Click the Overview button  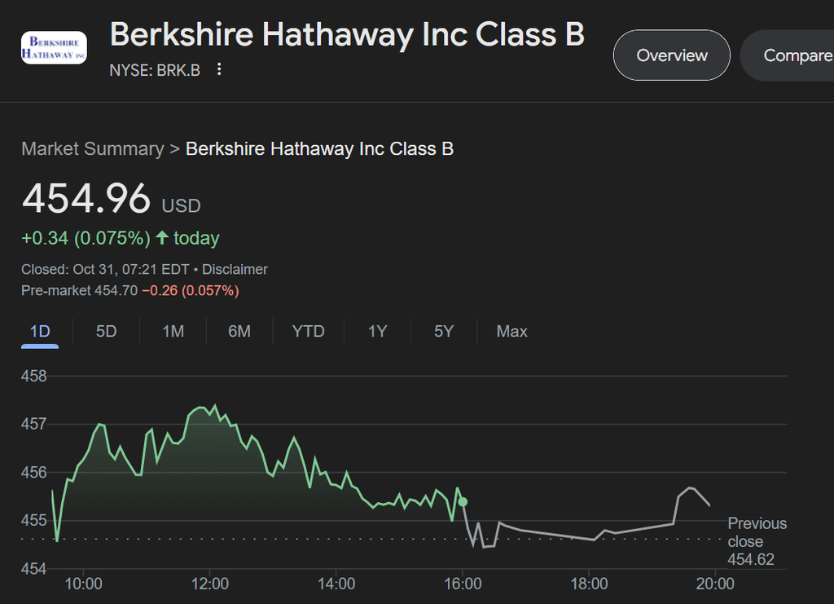coord(671,55)
